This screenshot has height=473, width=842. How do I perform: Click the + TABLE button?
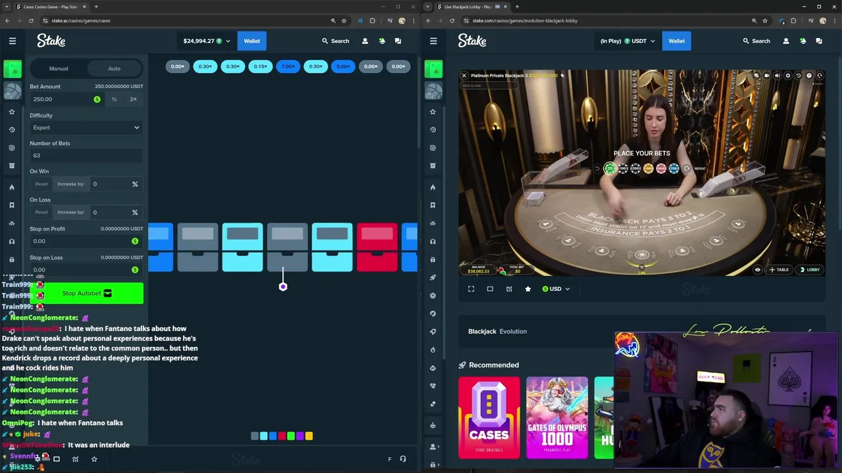click(779, 269)
